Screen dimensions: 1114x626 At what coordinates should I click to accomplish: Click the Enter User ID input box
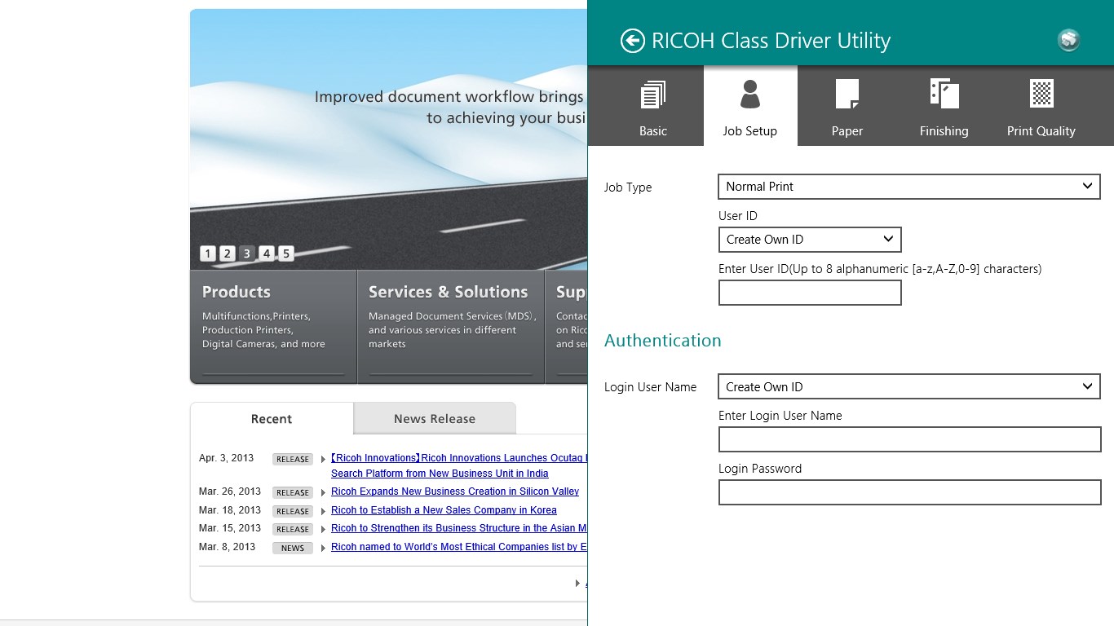pyautogui.click(x=810, y=293)
